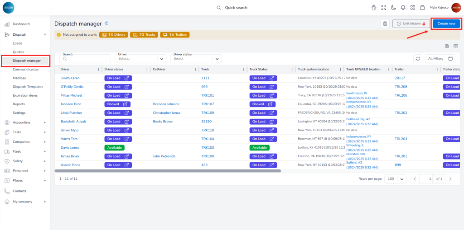Image resolution: width=464 pixels, height=230 pixels.
Task: Click the help icon beside Dispatch manager title
Action: 106,23
